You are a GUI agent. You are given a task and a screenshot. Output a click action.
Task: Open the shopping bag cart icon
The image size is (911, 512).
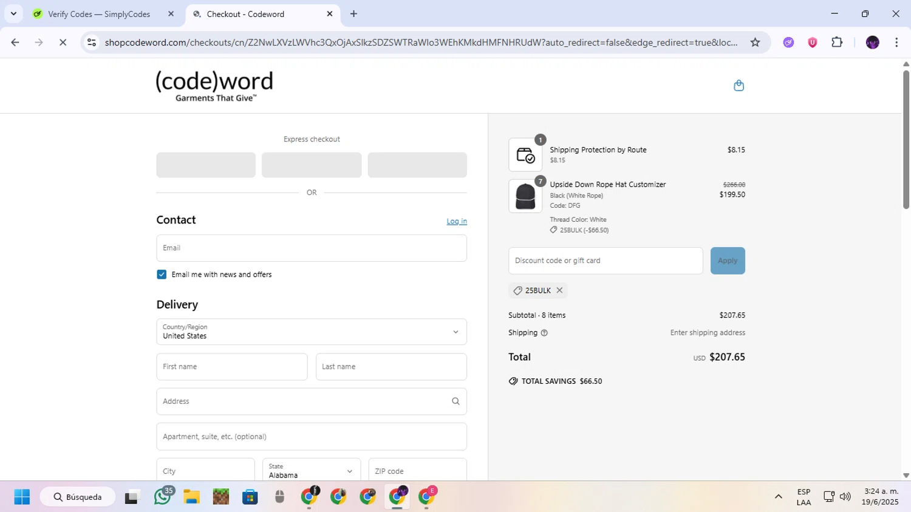point(739,86)
